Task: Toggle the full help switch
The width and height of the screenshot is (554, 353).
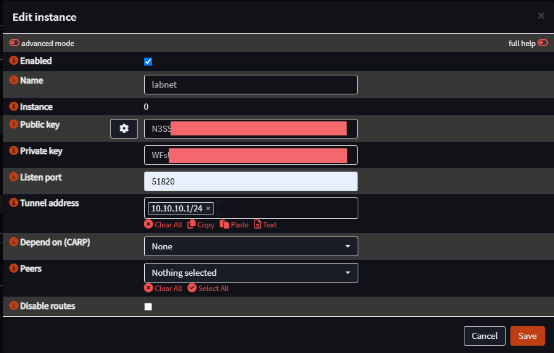Action: (542, 44)
